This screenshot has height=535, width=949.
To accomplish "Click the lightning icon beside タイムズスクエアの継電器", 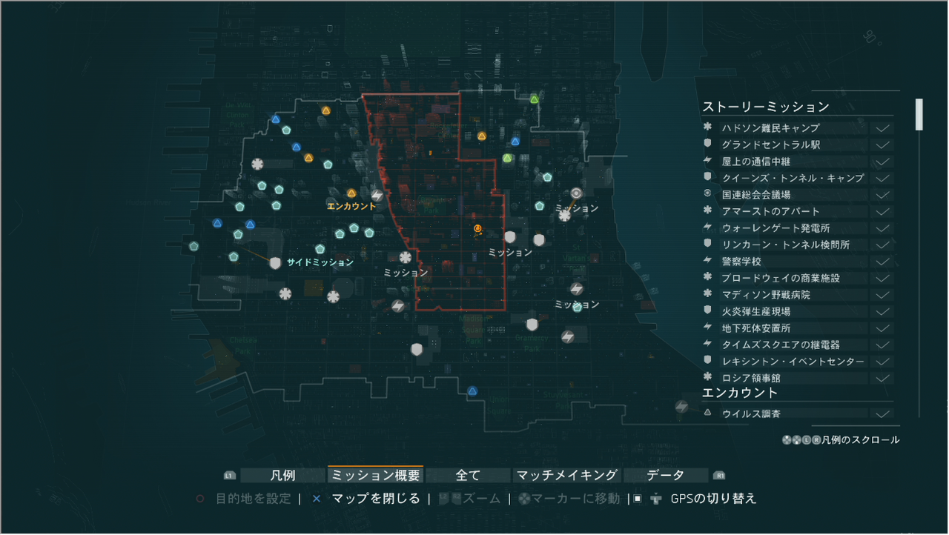I will pyautogui.click(x=707, y=344).
